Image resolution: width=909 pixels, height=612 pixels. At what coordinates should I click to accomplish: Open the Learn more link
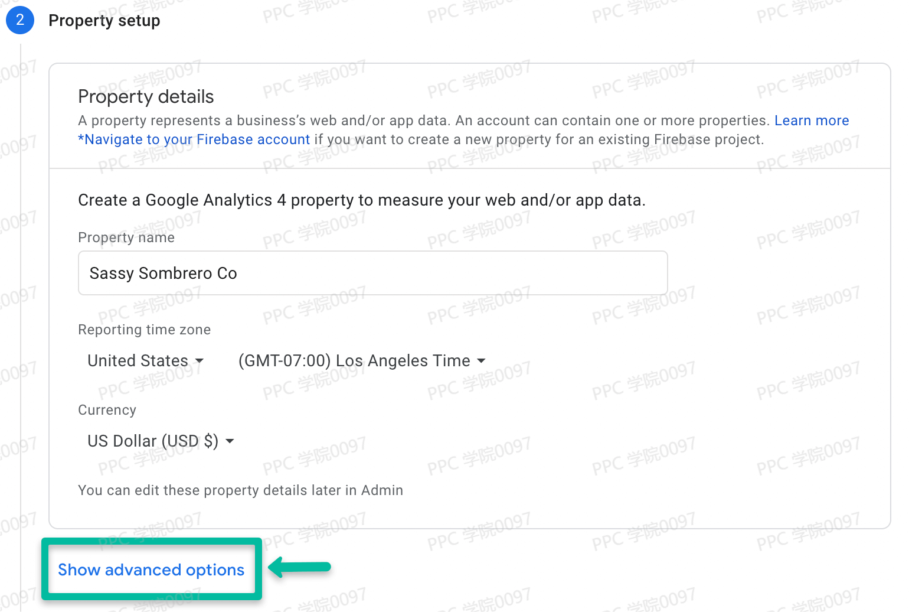click(811, 121)
